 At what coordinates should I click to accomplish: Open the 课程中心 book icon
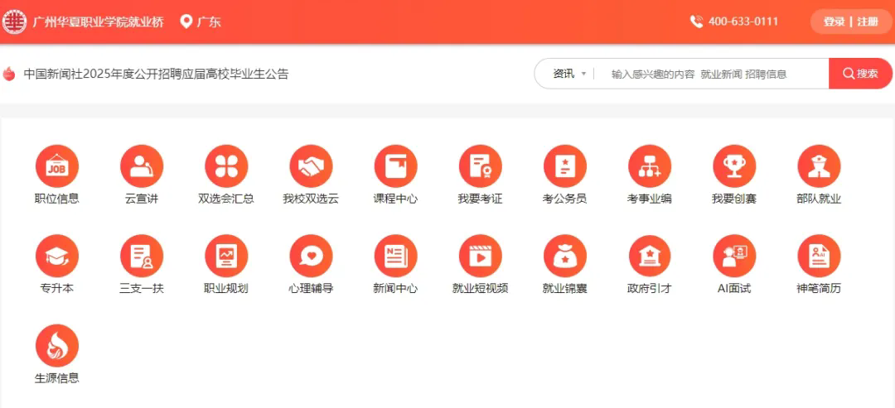395,166
